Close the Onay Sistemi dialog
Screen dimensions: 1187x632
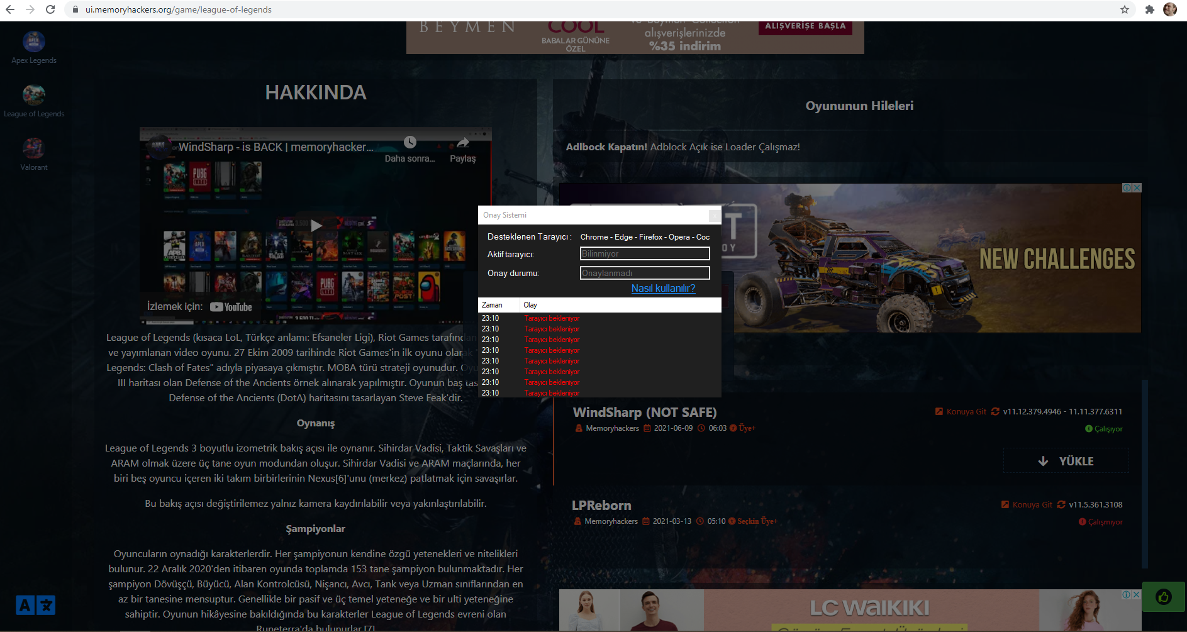(715, 215)
